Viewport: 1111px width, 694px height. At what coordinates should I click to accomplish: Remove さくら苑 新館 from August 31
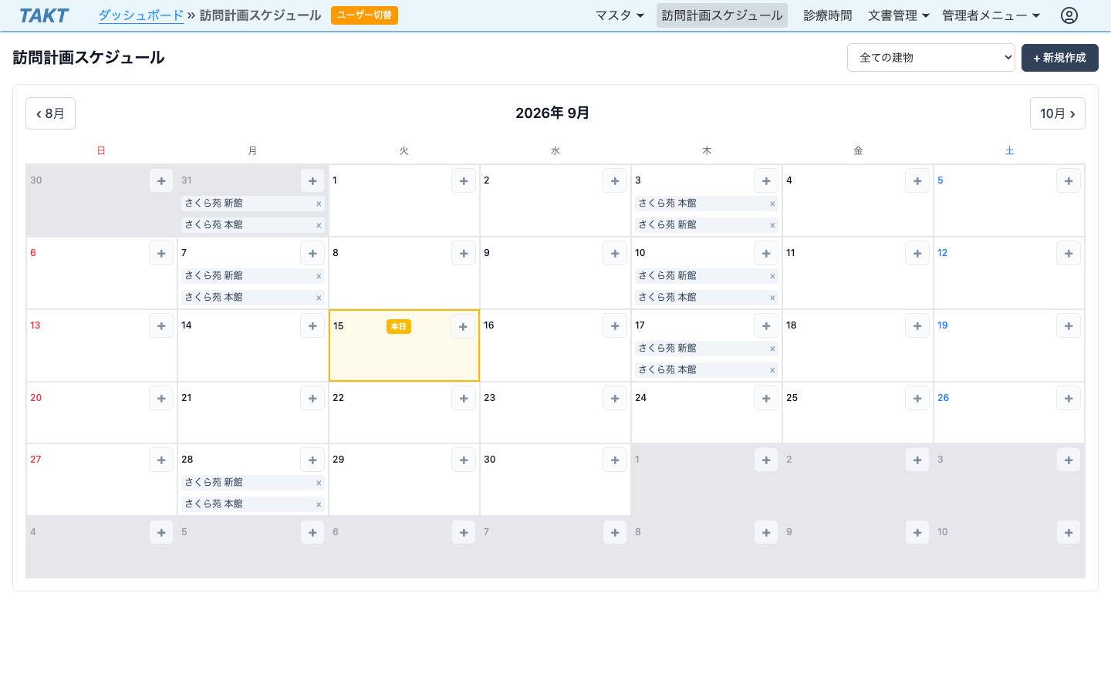pos(319,204)
